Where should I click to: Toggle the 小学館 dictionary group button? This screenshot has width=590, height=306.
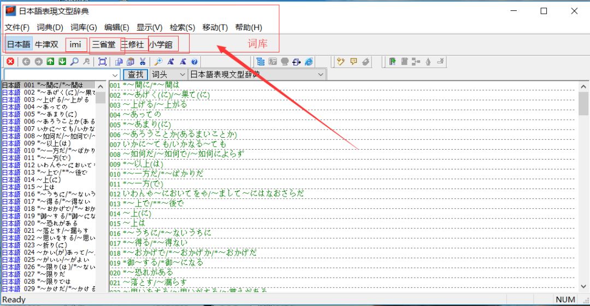point(161,44)
